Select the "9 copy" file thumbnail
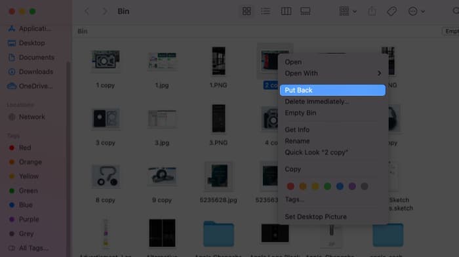This screenshot has width=459, height=257. click(x=162, y=176)
